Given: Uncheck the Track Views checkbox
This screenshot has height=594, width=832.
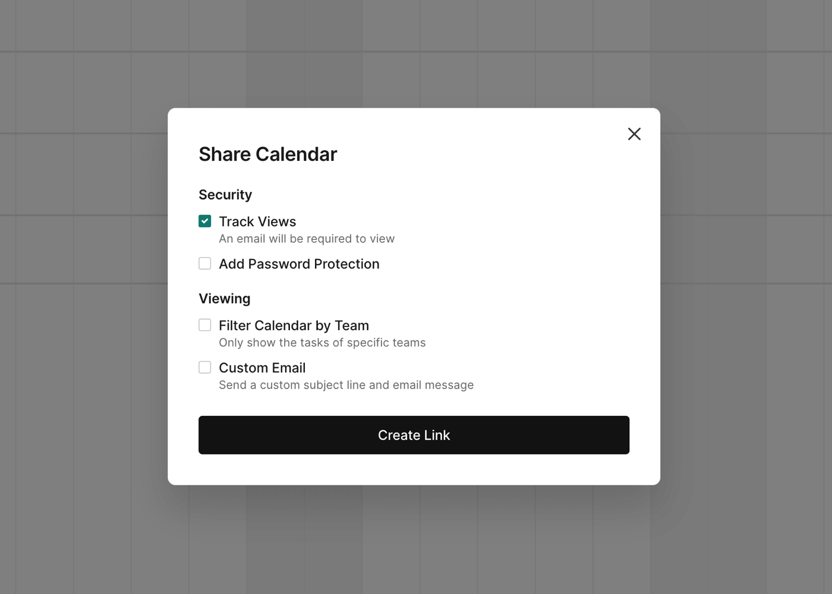Looking at the screenshot, I should click(x=205, y=221).
